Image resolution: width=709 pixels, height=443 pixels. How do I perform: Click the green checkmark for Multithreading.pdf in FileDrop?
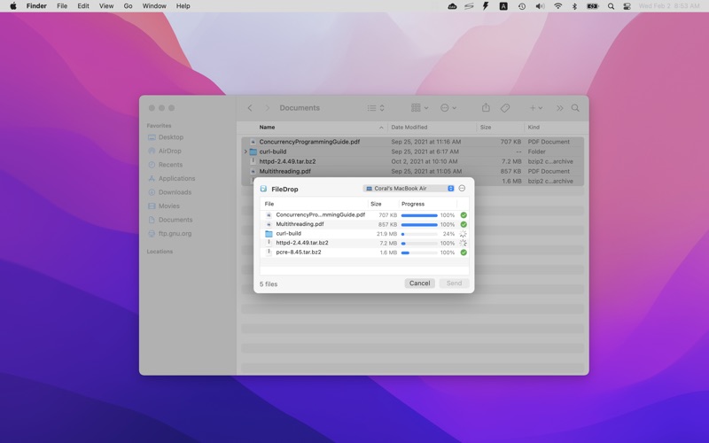[464, 224]
